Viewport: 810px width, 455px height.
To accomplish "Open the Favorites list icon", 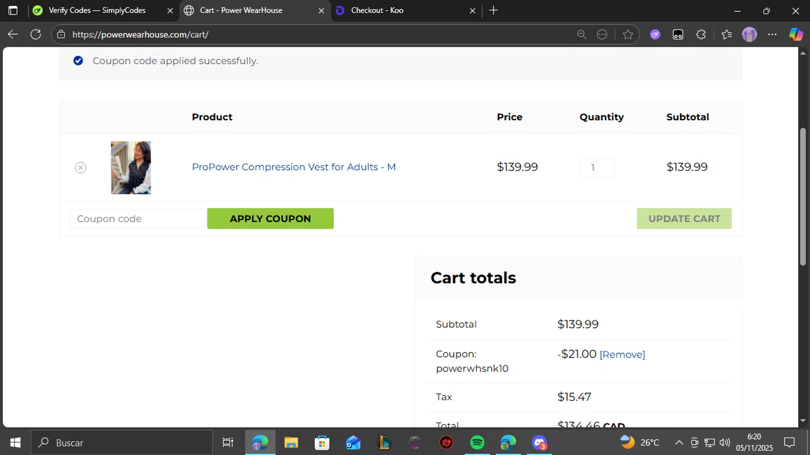I will 726,35.
